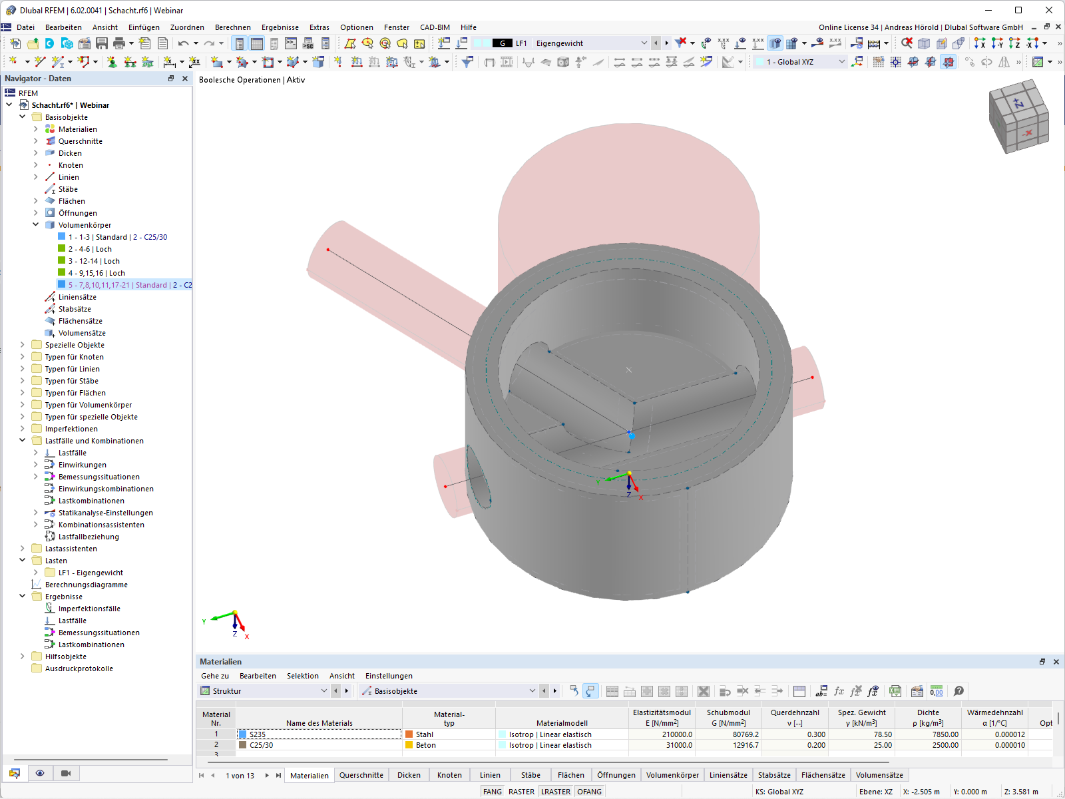
Task: Open the load case Eigengewicht dropdown
Action: [644, 43]
